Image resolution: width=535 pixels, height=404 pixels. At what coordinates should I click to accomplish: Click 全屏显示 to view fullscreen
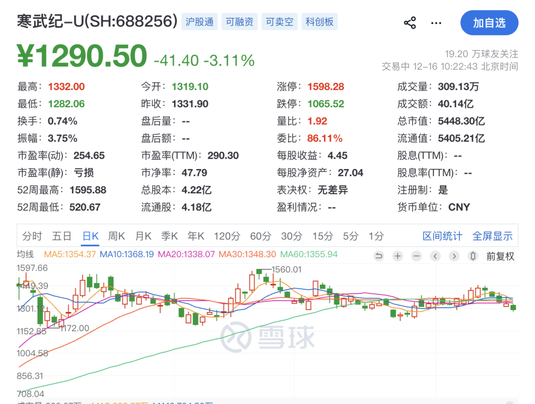492,236
